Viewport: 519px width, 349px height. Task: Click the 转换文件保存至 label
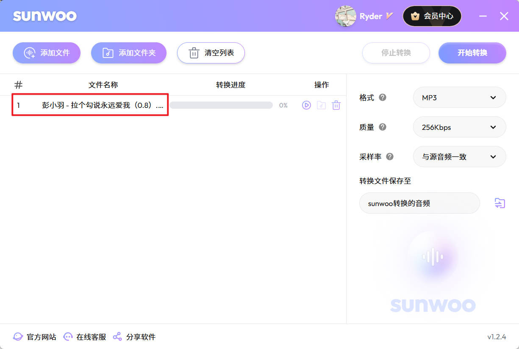pyautogui.click(x=385, y=181)
